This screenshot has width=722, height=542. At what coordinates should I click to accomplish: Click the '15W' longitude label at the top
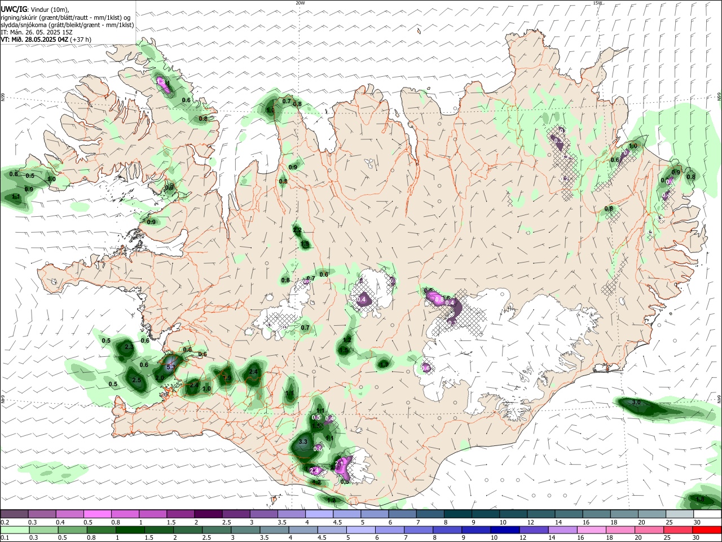coord(597,3)
